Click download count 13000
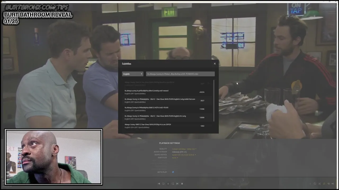This screenshot has height=190, width=339. (x=202, y=117)
